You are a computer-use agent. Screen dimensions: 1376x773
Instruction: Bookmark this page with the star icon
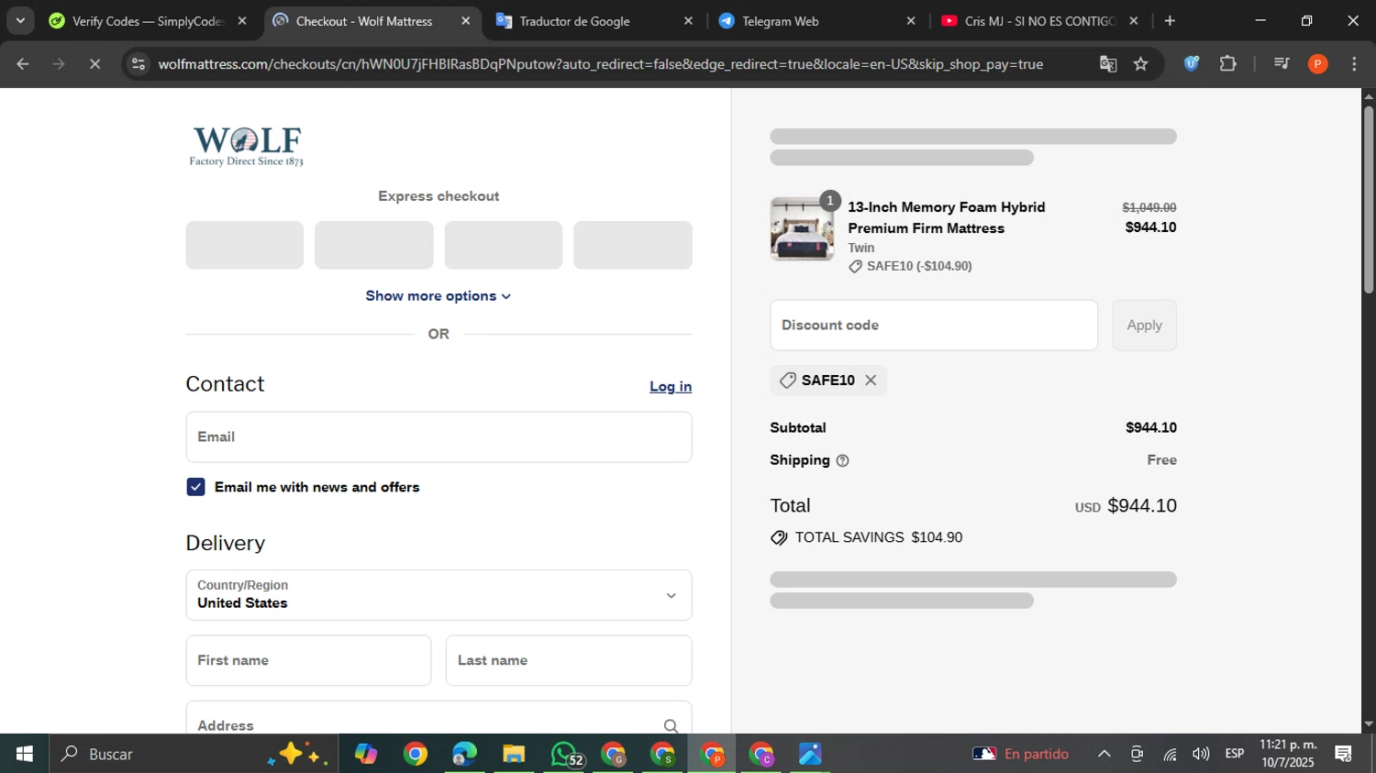pyautogui.click(x=1140, y=63)
